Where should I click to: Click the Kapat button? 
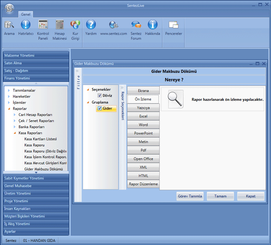click(x=251, y=196)
